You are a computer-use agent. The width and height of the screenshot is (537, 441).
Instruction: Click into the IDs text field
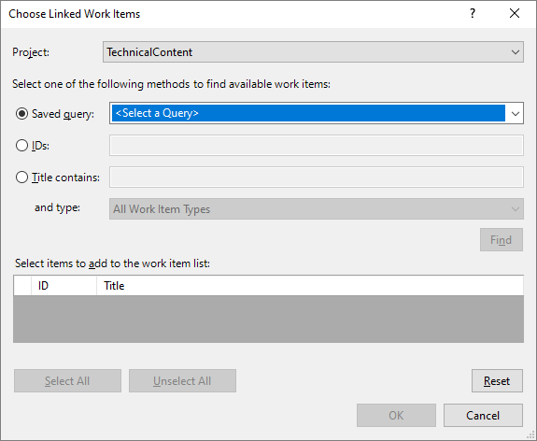click(317, 145)
